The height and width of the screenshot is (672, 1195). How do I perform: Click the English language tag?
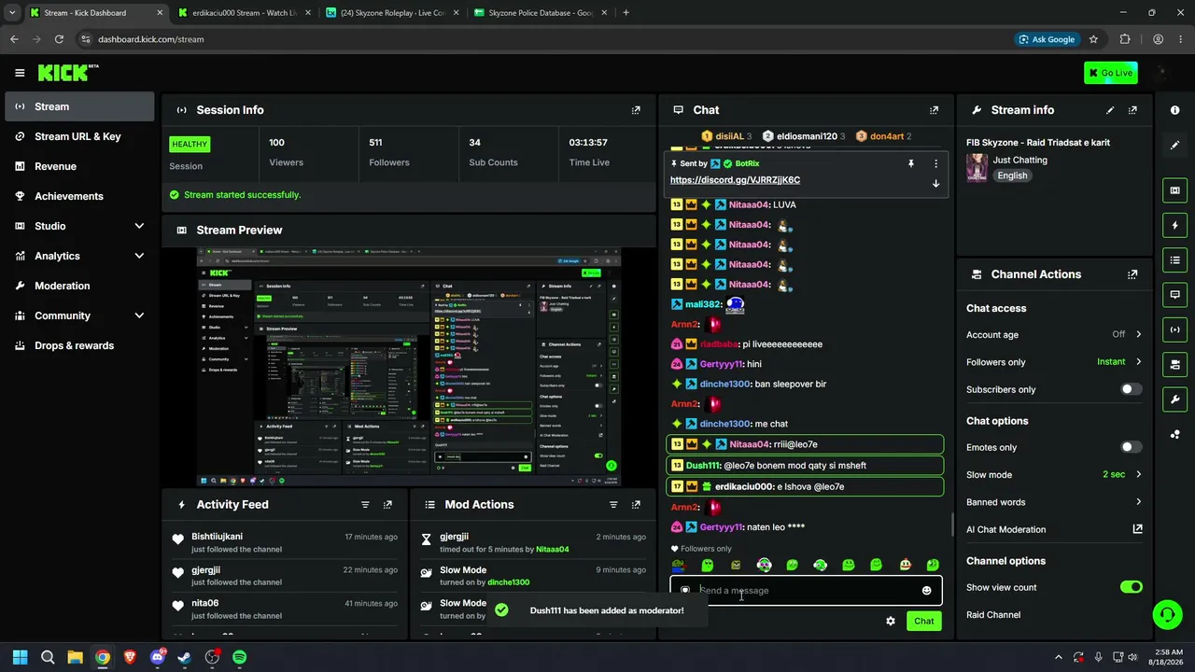tap(1012, 175)
